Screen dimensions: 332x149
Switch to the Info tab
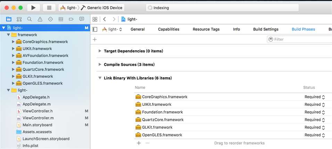(x=236, y=29)
